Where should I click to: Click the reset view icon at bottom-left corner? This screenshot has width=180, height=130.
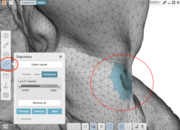point(5,126)
